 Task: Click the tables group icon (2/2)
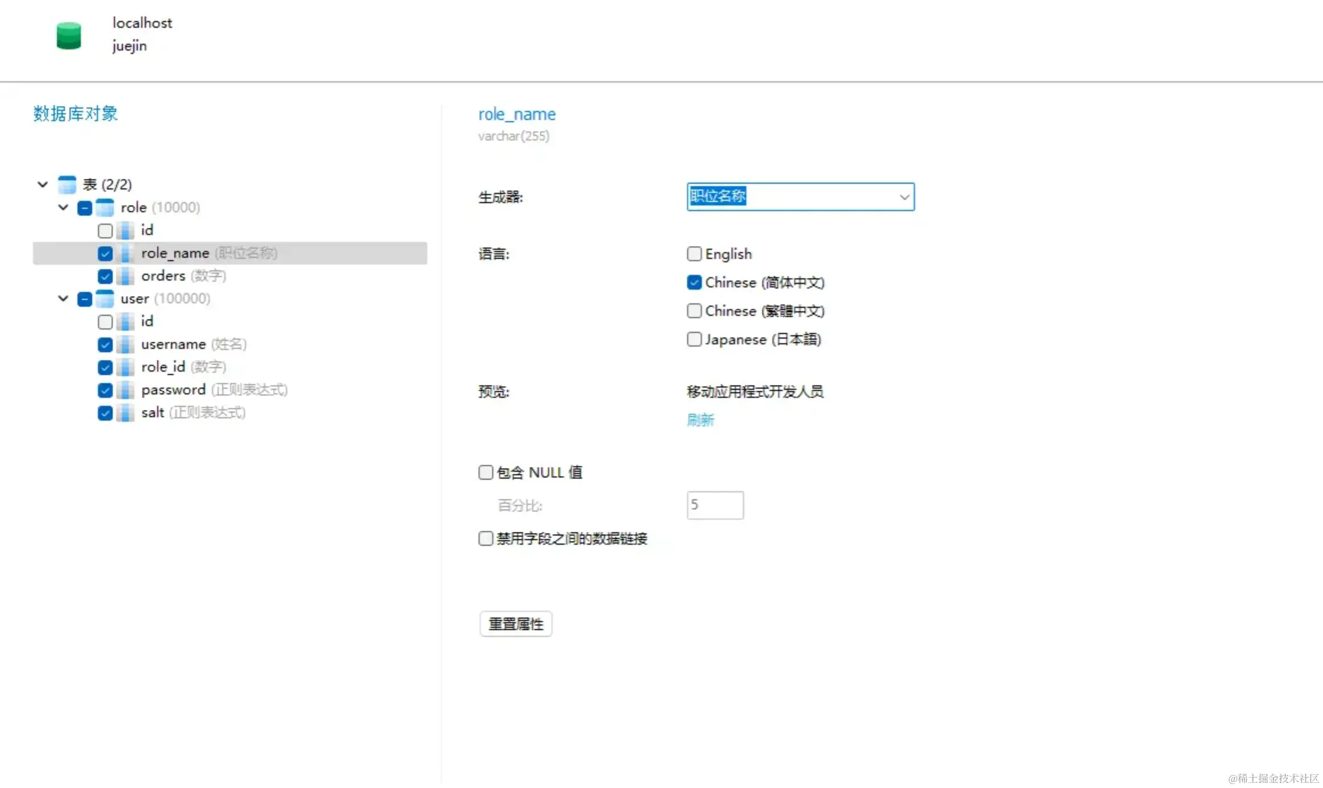pos(67,184)
